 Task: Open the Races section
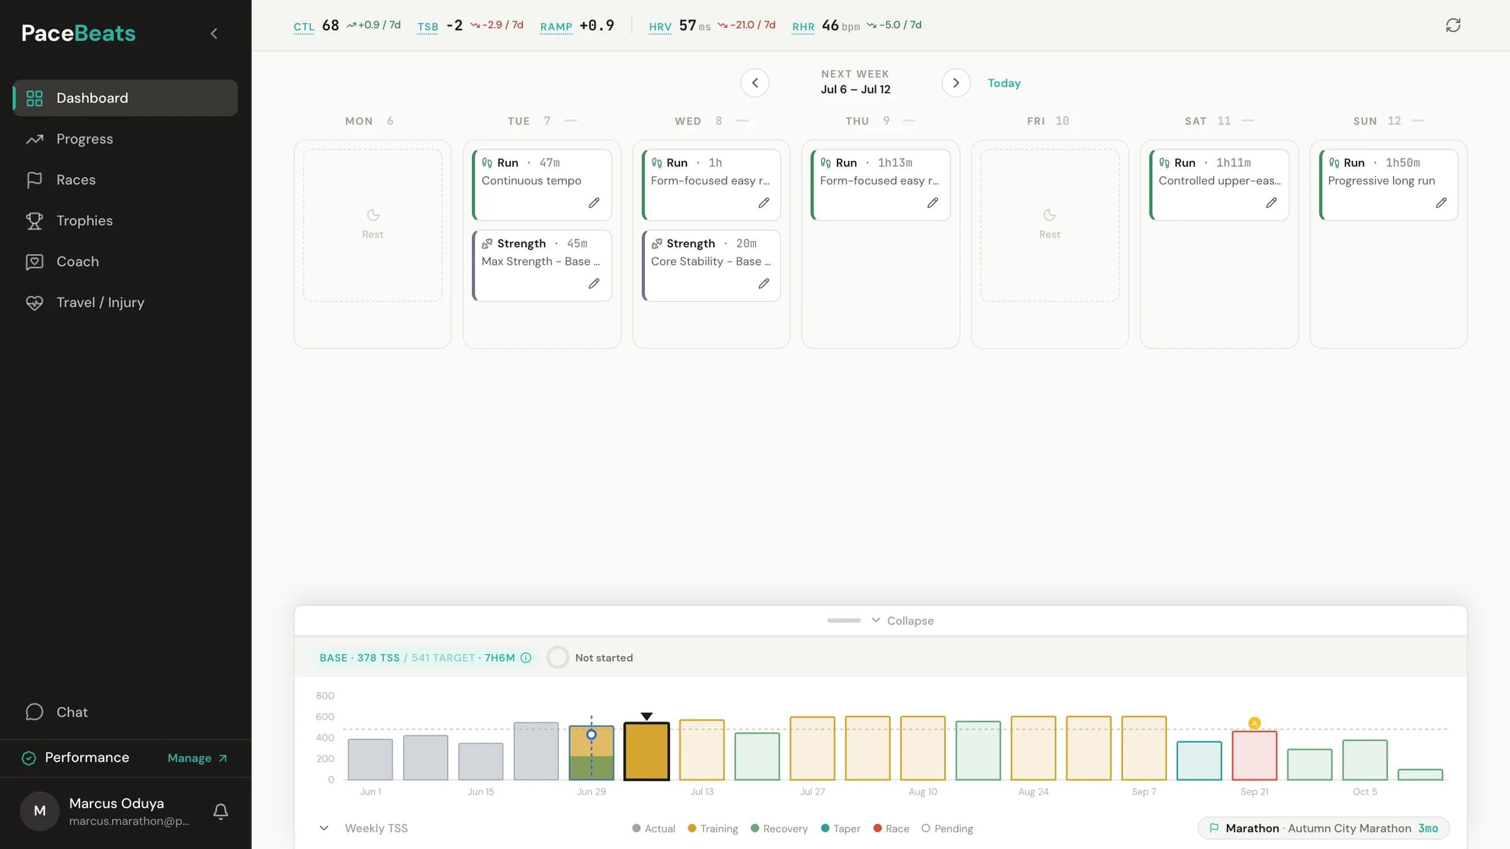[x=125, y=179]
